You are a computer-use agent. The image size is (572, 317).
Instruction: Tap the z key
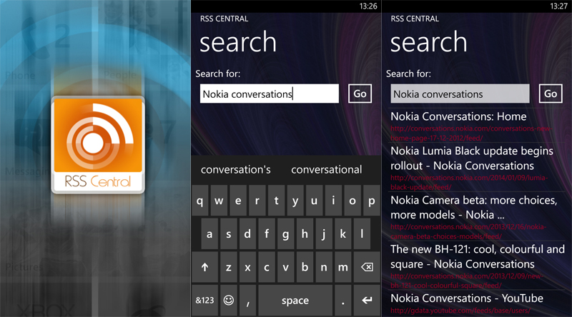point(228,267)
